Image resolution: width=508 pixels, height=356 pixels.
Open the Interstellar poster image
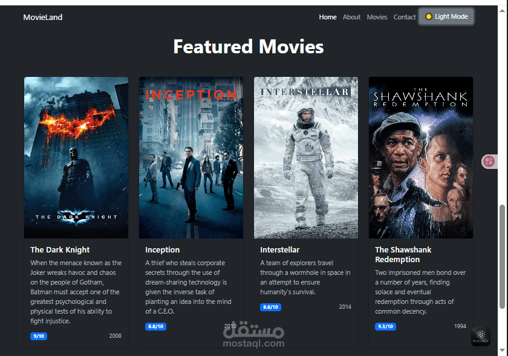(306, 157)
